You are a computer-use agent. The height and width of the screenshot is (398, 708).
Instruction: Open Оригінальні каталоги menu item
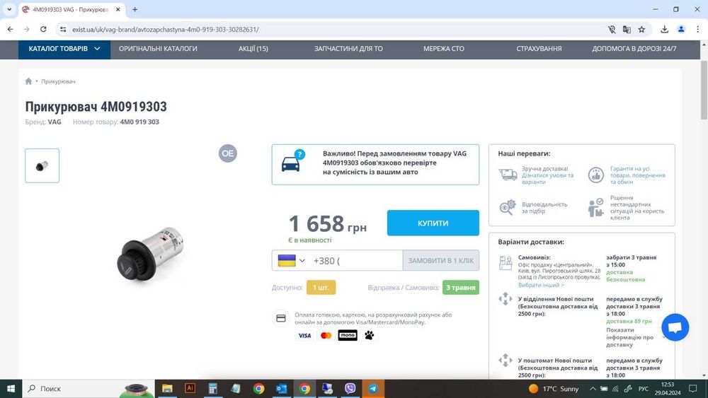pyautogui.click(x=158, y=49)
